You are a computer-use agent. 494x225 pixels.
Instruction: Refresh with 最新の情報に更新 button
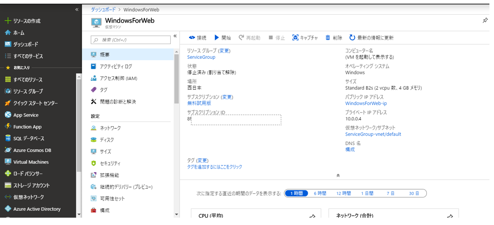pos(372,38)
